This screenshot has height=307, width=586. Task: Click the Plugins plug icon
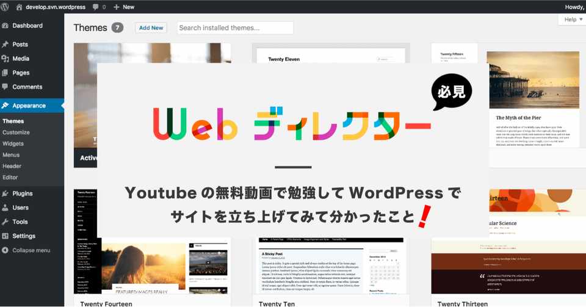click(x=5, y=193)
